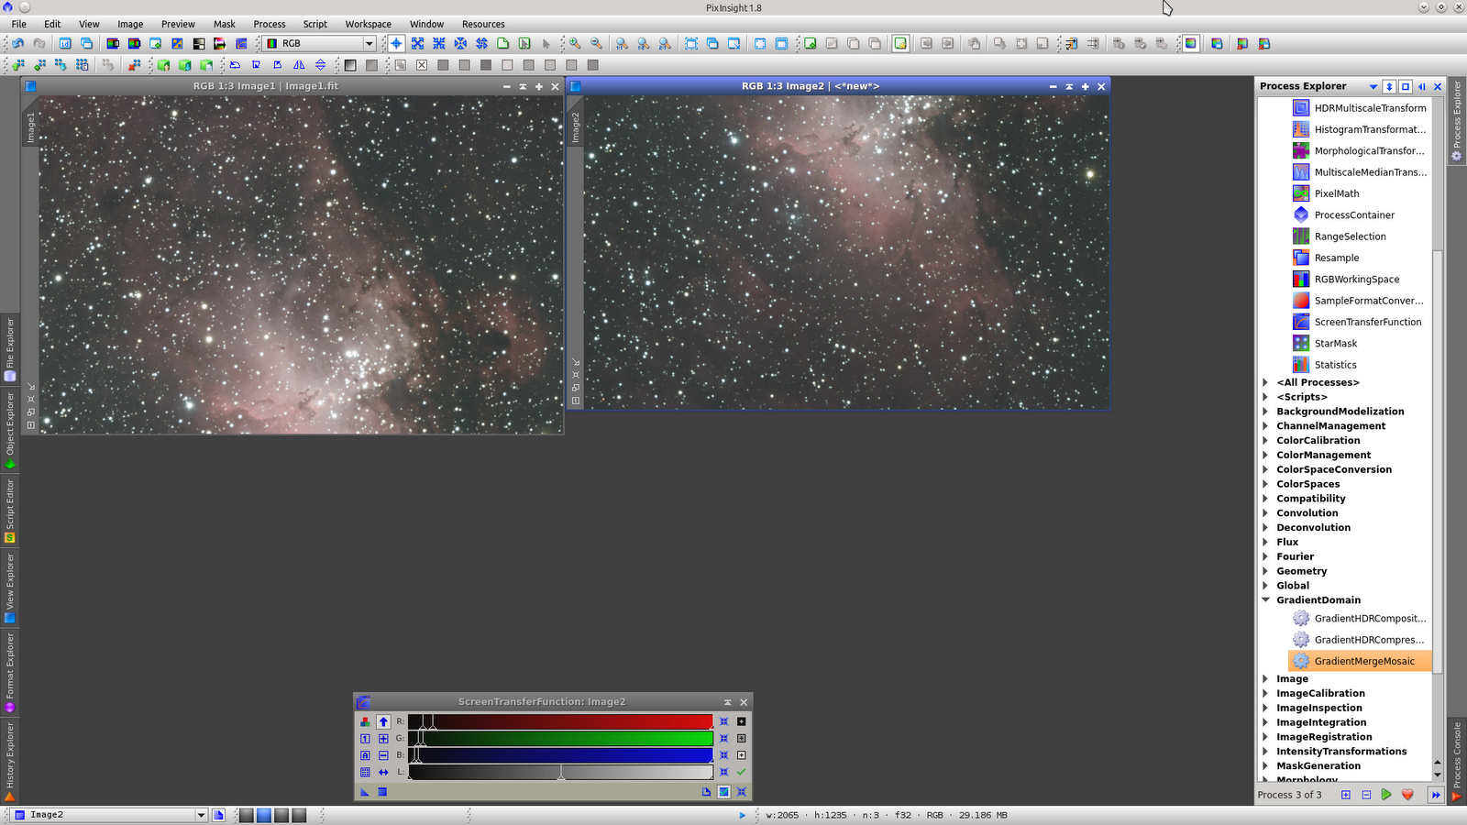Screen dimensions: 1467x825
Task: Reset the green channel in STF
Action: click(723, 739)
